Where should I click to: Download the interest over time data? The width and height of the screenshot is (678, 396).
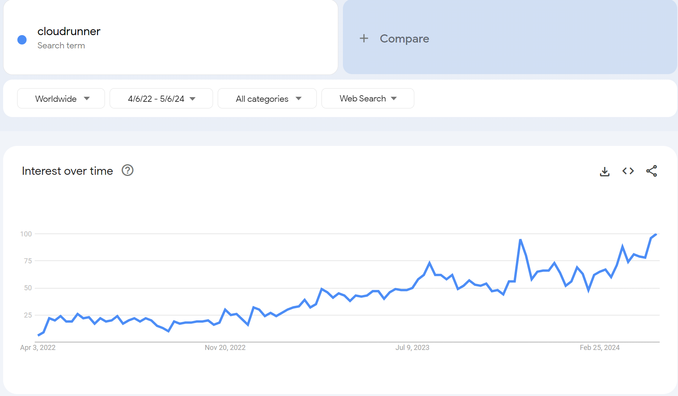605,171
